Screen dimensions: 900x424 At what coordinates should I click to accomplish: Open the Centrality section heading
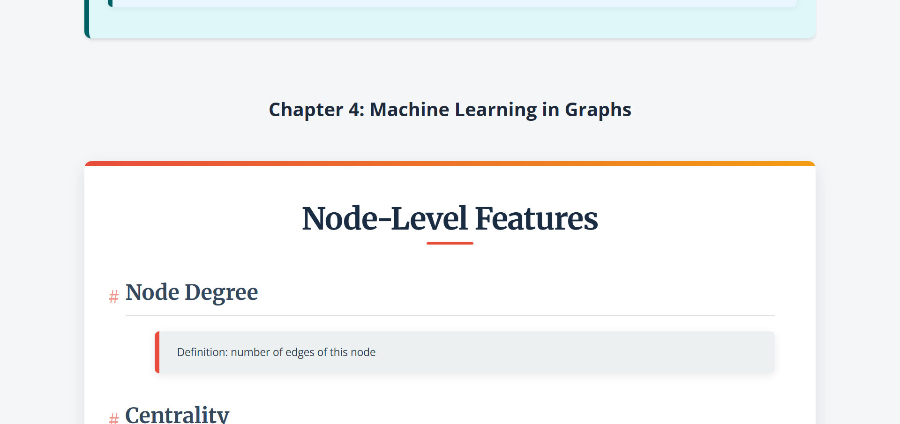point(177,415)
